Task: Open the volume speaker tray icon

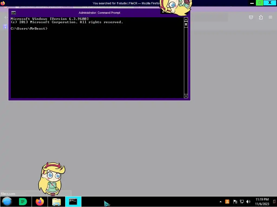Action: click(x=248, y=202)
